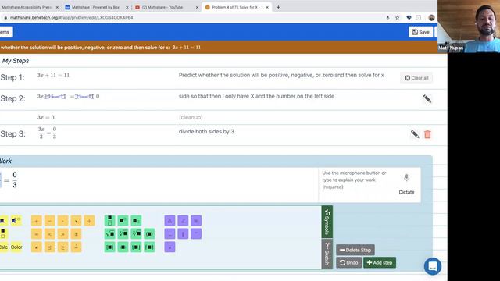
Task: Insert the division sign symbol
Action: (89, 221)
